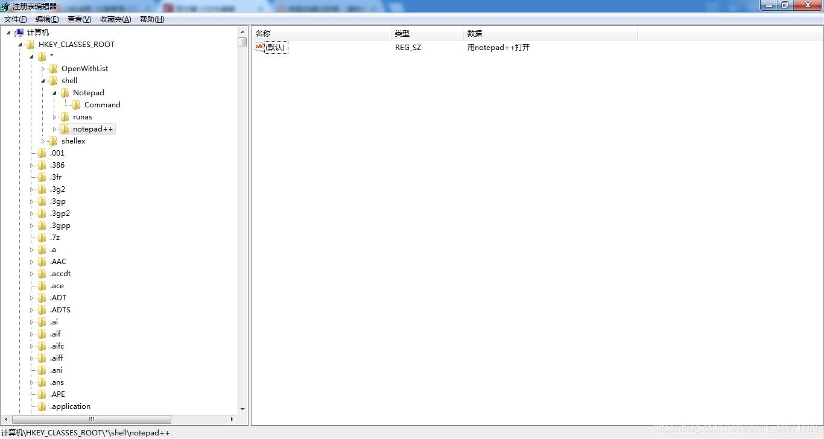Sort values by clicking the 类型 column header
The image size is (824, 439).
pos(402,33)
